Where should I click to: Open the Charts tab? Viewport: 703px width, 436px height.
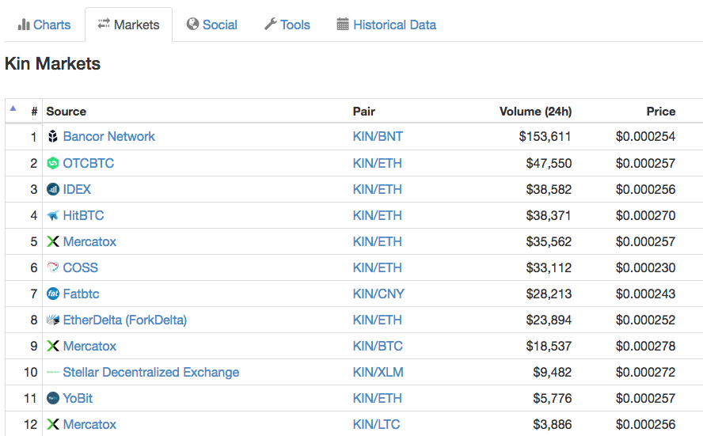click(44, 25)
